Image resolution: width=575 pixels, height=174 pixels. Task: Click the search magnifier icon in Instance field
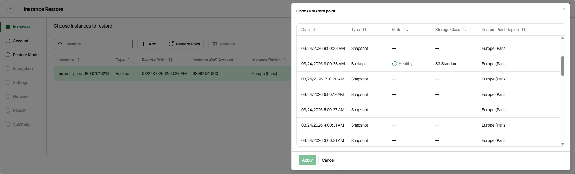[x=60, y=44]
